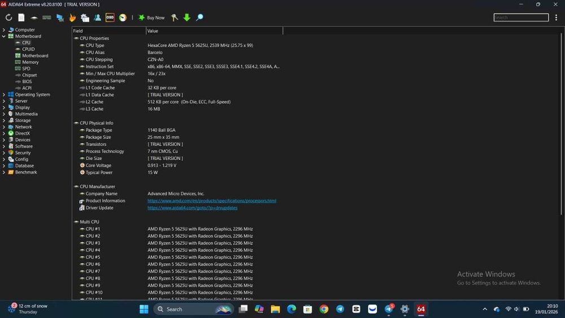Open the three-dot menu at top right
Viewport: 565px width, 318px height.
556,18
